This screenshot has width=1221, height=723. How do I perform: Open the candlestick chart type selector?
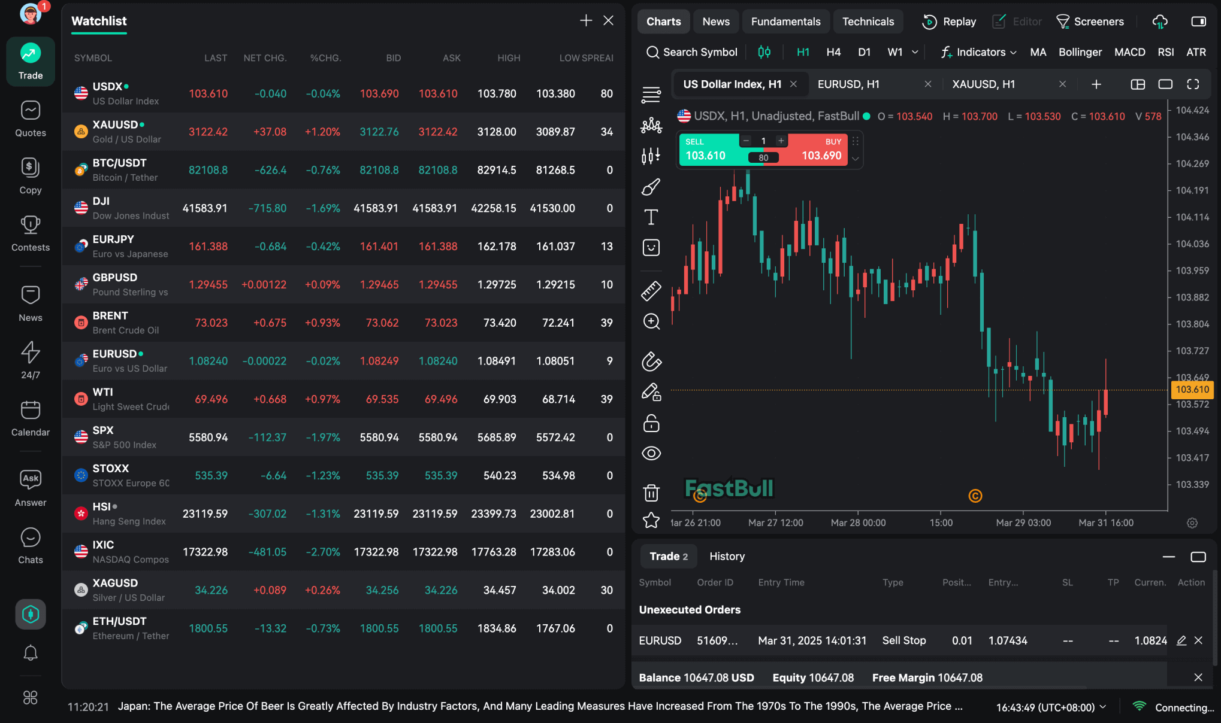click(764, 52)
